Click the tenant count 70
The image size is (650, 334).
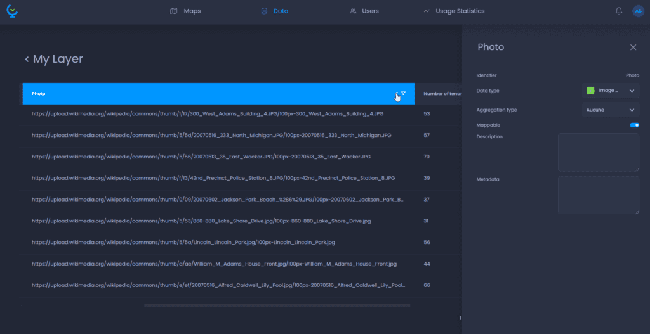427,157
